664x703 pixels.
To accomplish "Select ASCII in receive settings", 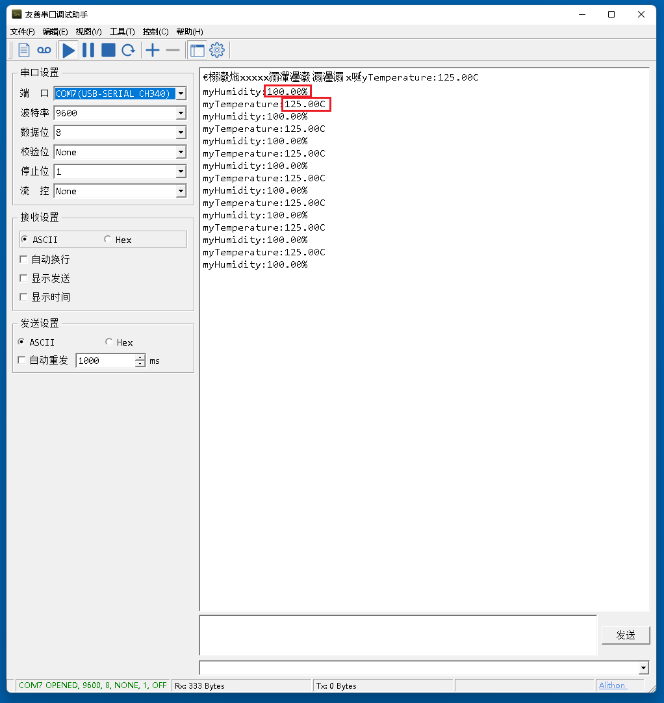I will [40, 239].
